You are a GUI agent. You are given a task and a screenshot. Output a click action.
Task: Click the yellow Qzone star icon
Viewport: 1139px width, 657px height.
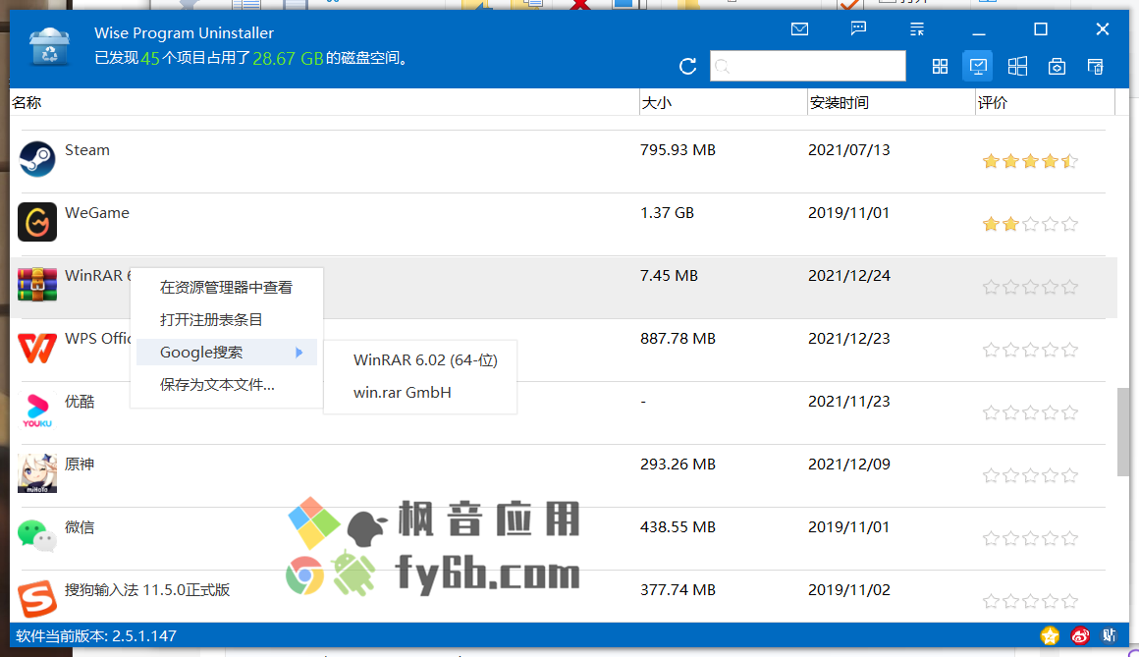[x=1050, y=636]
